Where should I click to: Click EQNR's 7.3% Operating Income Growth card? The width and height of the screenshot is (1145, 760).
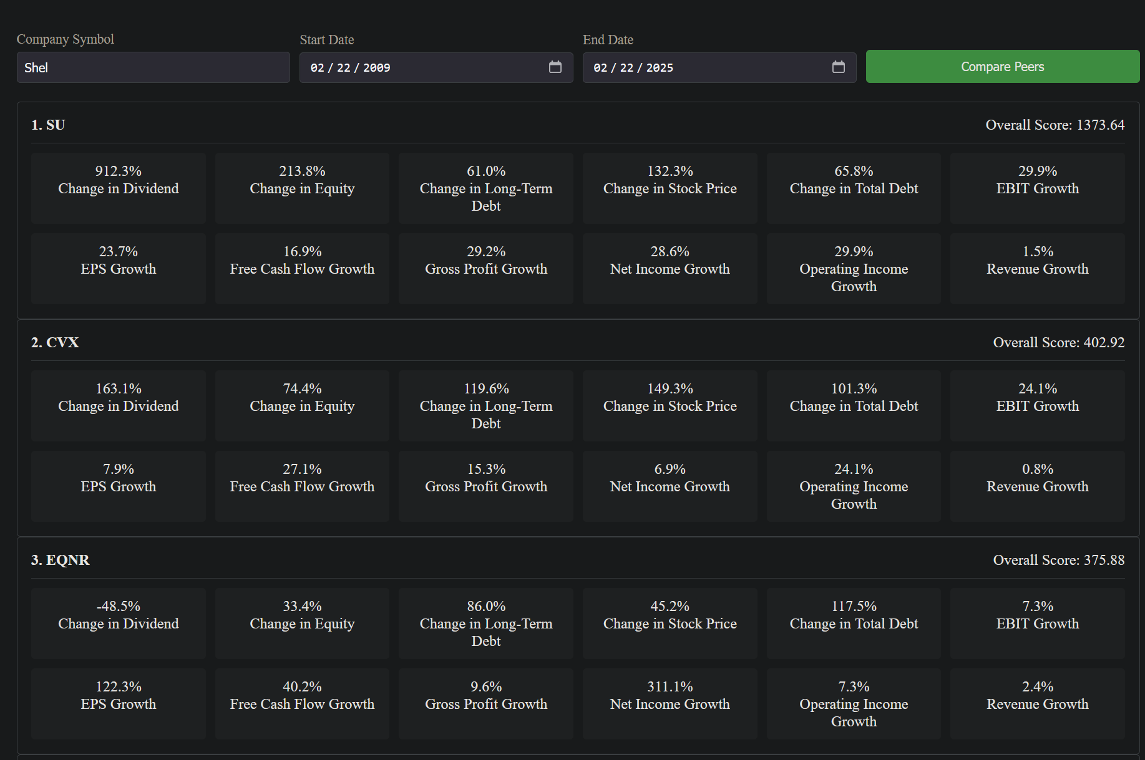[854, 704]
